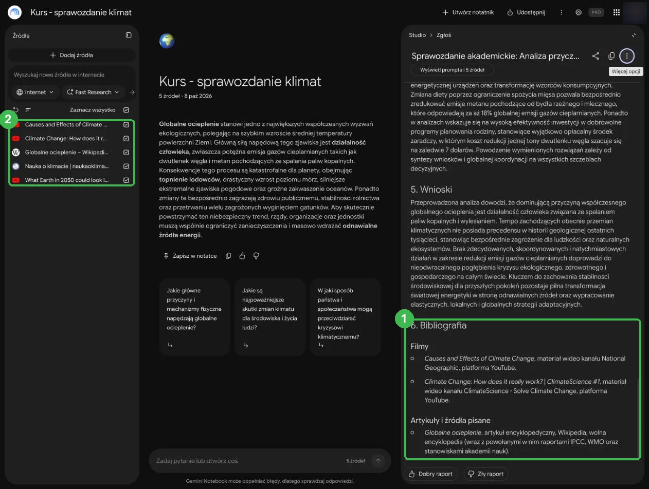Collapse the Źródła panel
Viewport: 649px width, 489px height.
coord(129,35)
